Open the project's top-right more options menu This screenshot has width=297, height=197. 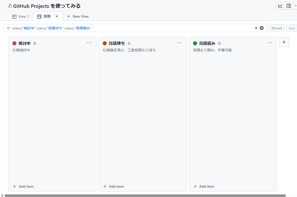coord(295,6)
